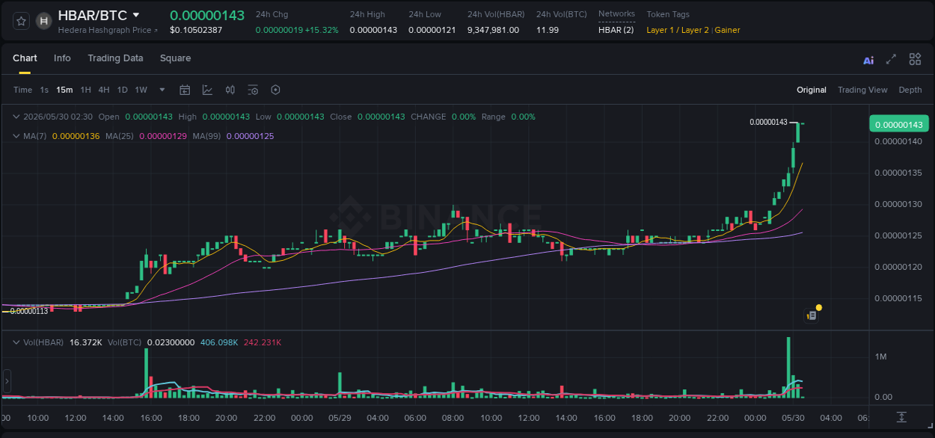Collapse the MA indicator row chevron

16,136
